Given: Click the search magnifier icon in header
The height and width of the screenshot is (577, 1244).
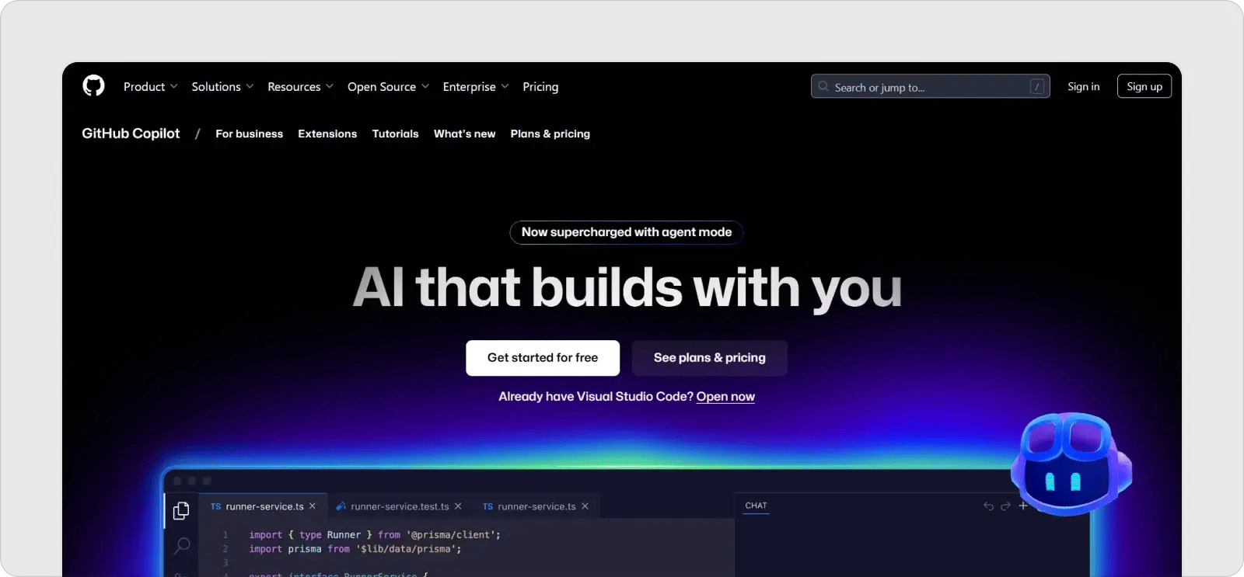Looking at the screenshot, I should (x=823, y=86).
